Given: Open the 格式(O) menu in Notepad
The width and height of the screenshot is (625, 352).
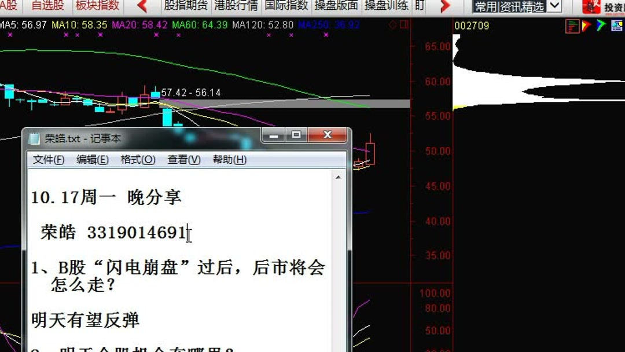Looking at the screenshot, I should click(138, 160).
